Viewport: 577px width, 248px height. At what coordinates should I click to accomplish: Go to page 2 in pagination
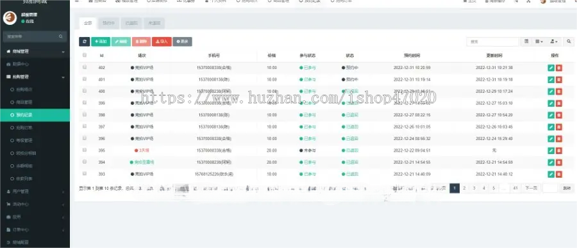click(464, 188)
